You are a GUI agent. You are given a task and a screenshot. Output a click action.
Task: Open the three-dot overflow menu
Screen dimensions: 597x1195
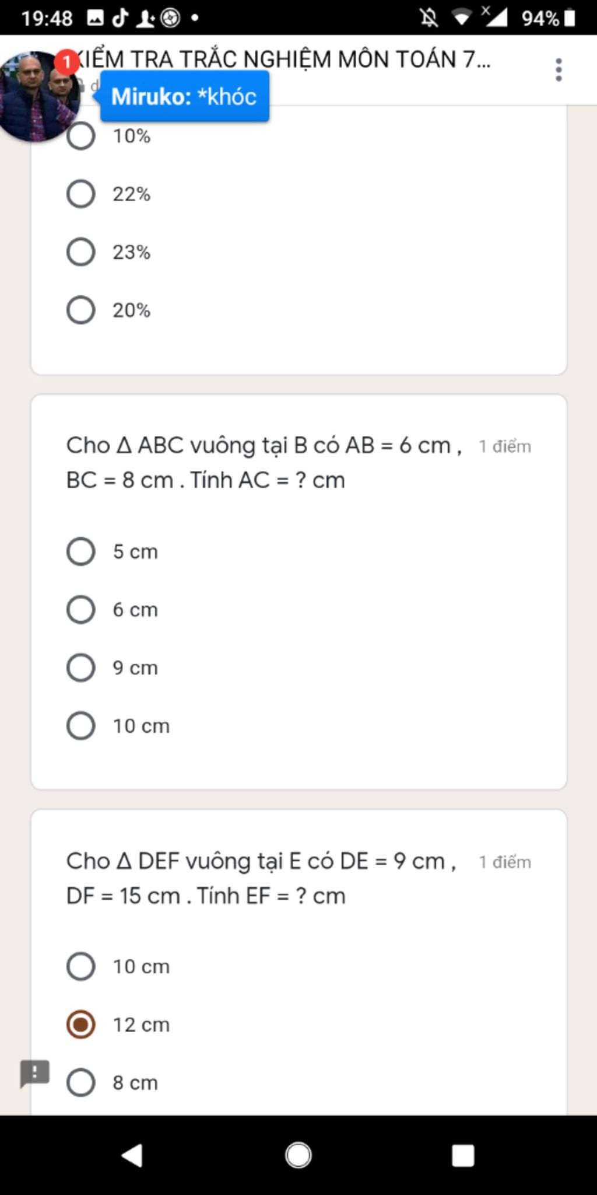[559, 70]
